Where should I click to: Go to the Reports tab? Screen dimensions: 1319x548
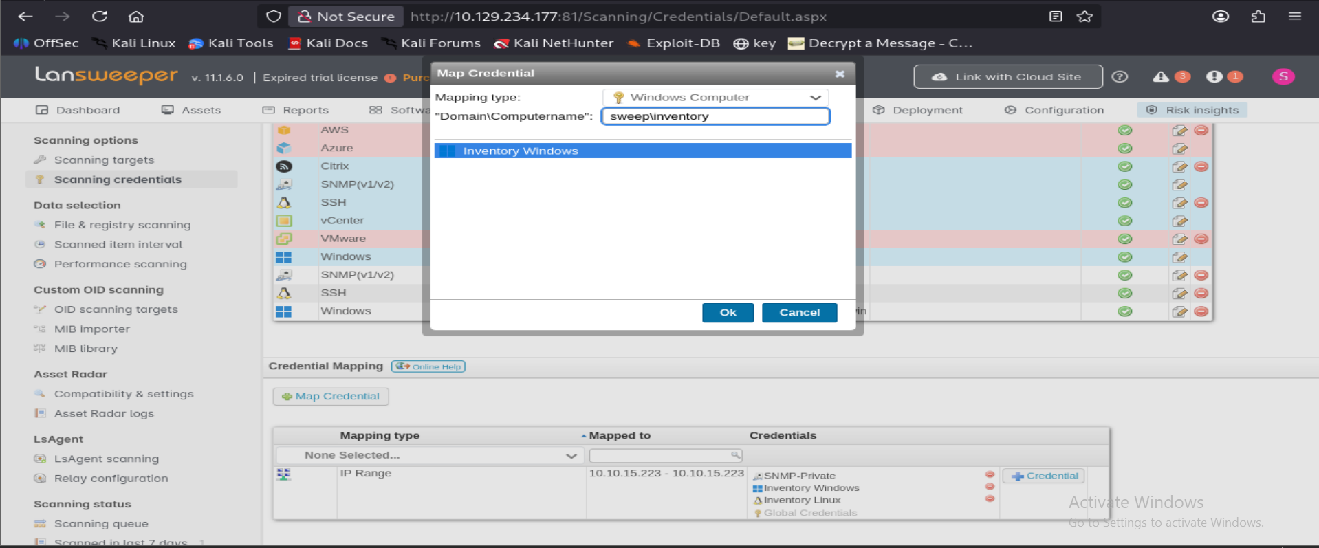click(x=296, y=110)
